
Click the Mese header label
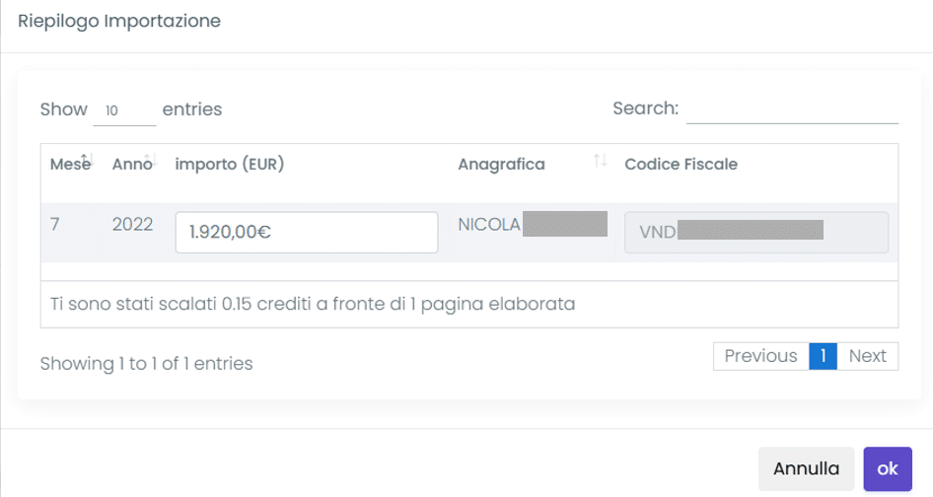70,165
